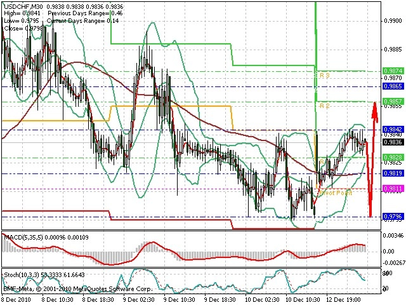Click the magenta 0.9811 pivot price label
This screenshot has height=305, width=406.
(x=393, y=189)
